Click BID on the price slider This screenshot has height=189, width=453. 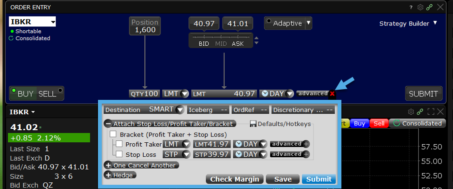[204, 44]
